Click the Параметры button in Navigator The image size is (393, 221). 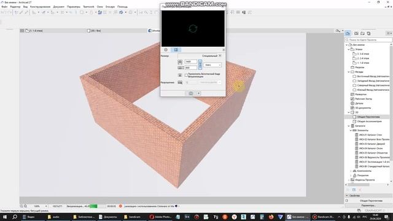coord(368,206)
